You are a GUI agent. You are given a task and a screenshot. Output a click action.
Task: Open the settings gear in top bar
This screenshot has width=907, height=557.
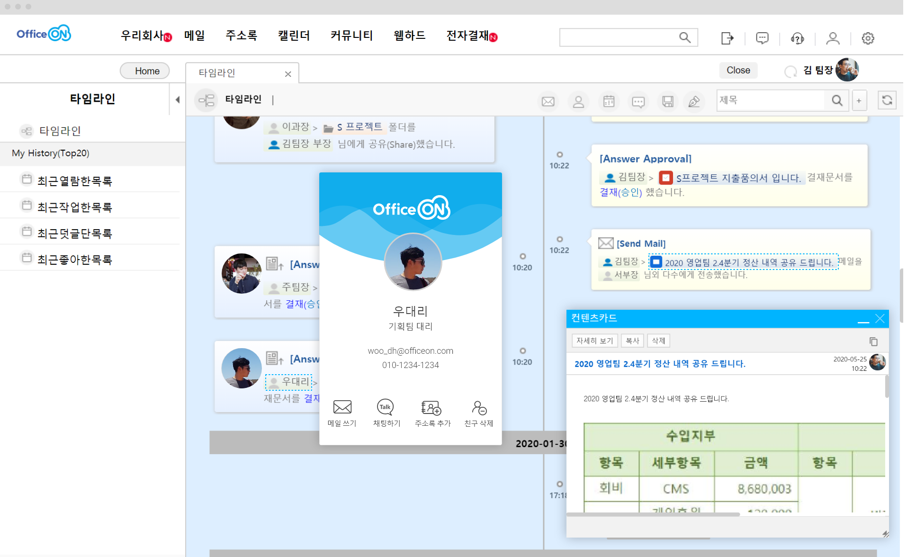(868, 38)
